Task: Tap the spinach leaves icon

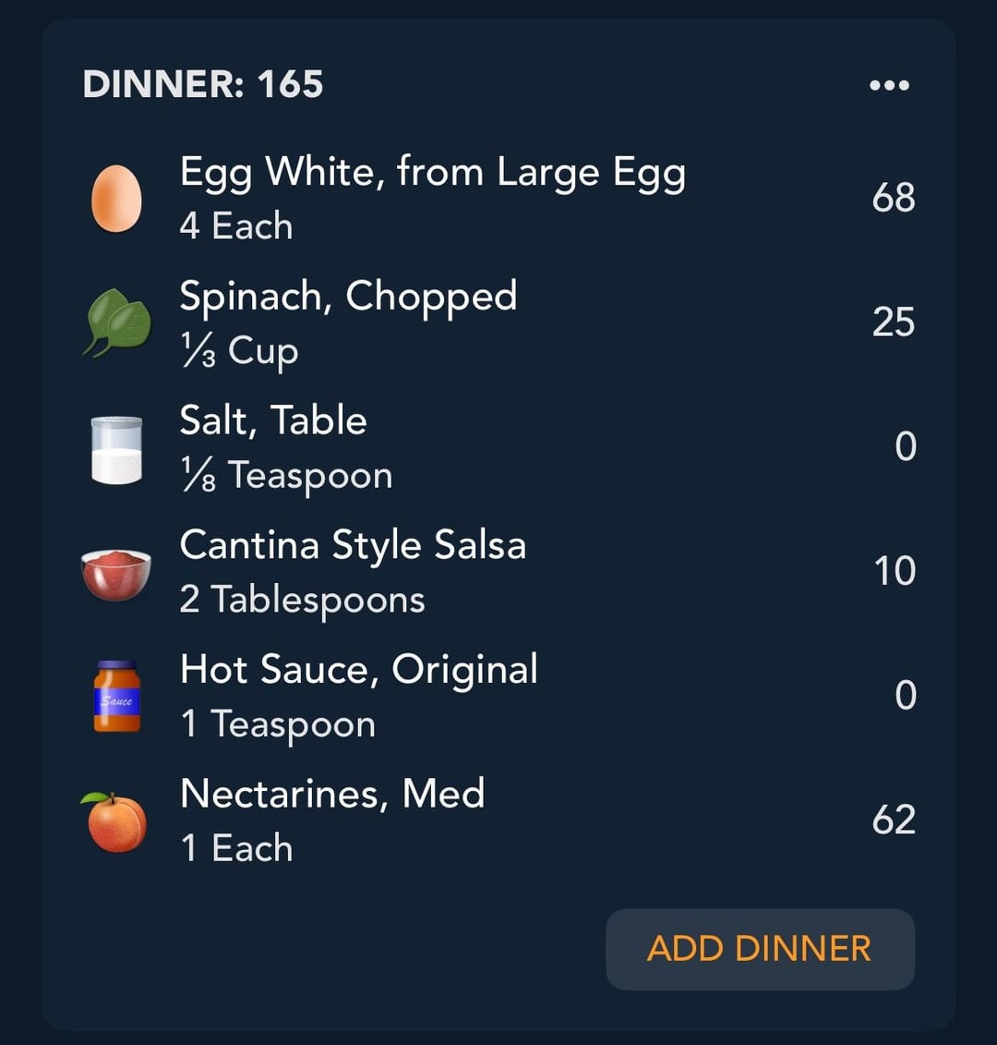Action: (116, 323)
